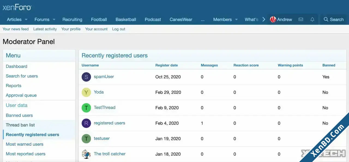Viewport: 349px width, 162px height.
Task: Expand the Forums dropdown arrow
Action: 54,20
